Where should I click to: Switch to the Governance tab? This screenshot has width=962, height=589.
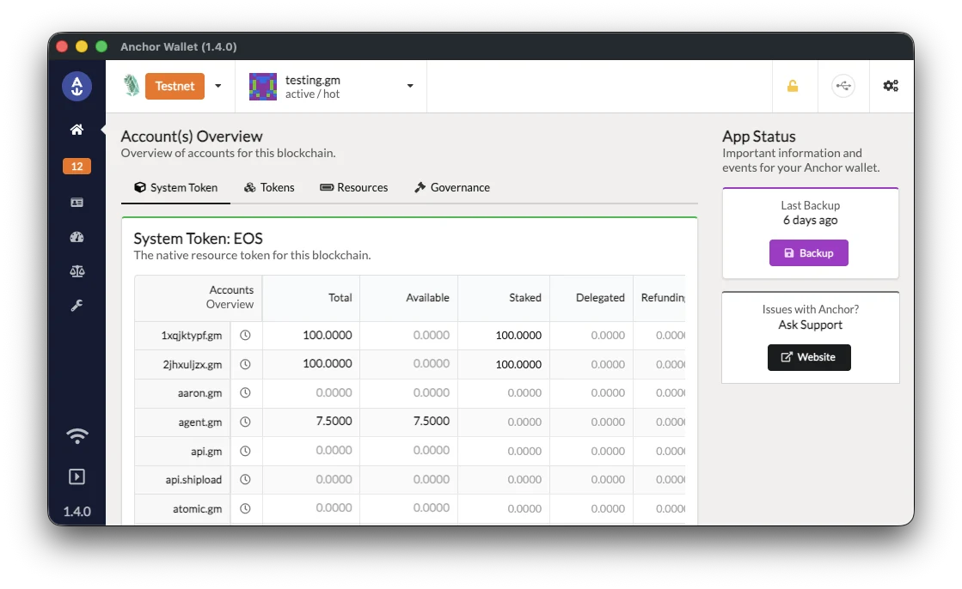(452, 187)
